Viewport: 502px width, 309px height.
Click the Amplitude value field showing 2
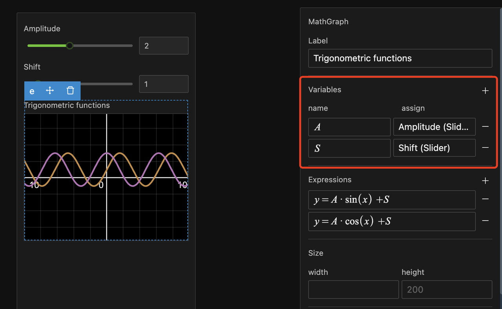[164, 46]
